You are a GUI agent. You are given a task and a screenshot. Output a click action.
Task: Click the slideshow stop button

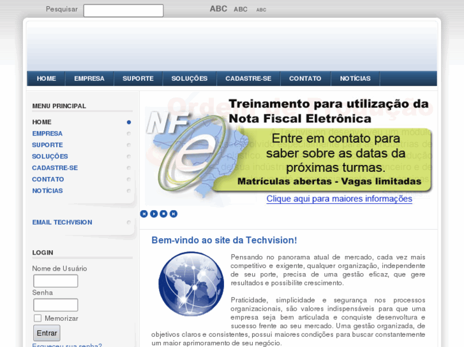coord(163,213)
